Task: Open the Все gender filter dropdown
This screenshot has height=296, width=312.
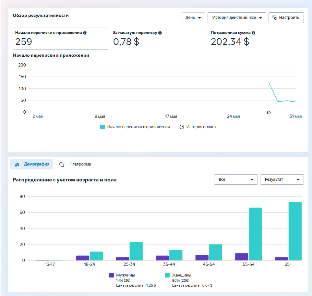Action: point(236,179)
